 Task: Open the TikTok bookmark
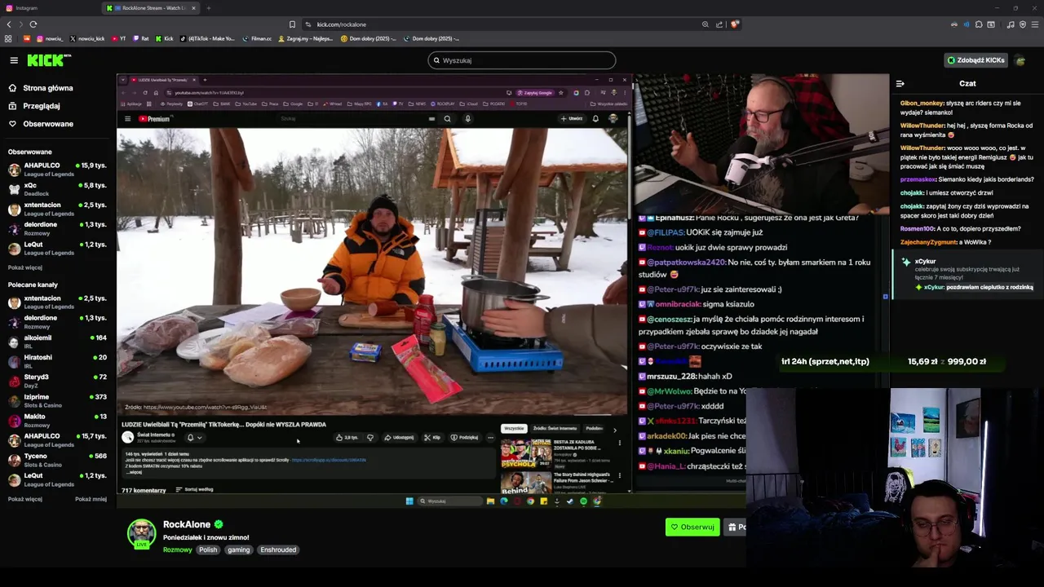[x=207, y=38]
